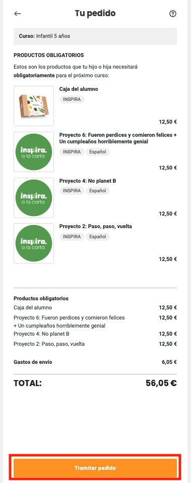Click the Proyecto 4: No planet B title

pyautogui.click(x=88, y=181)
